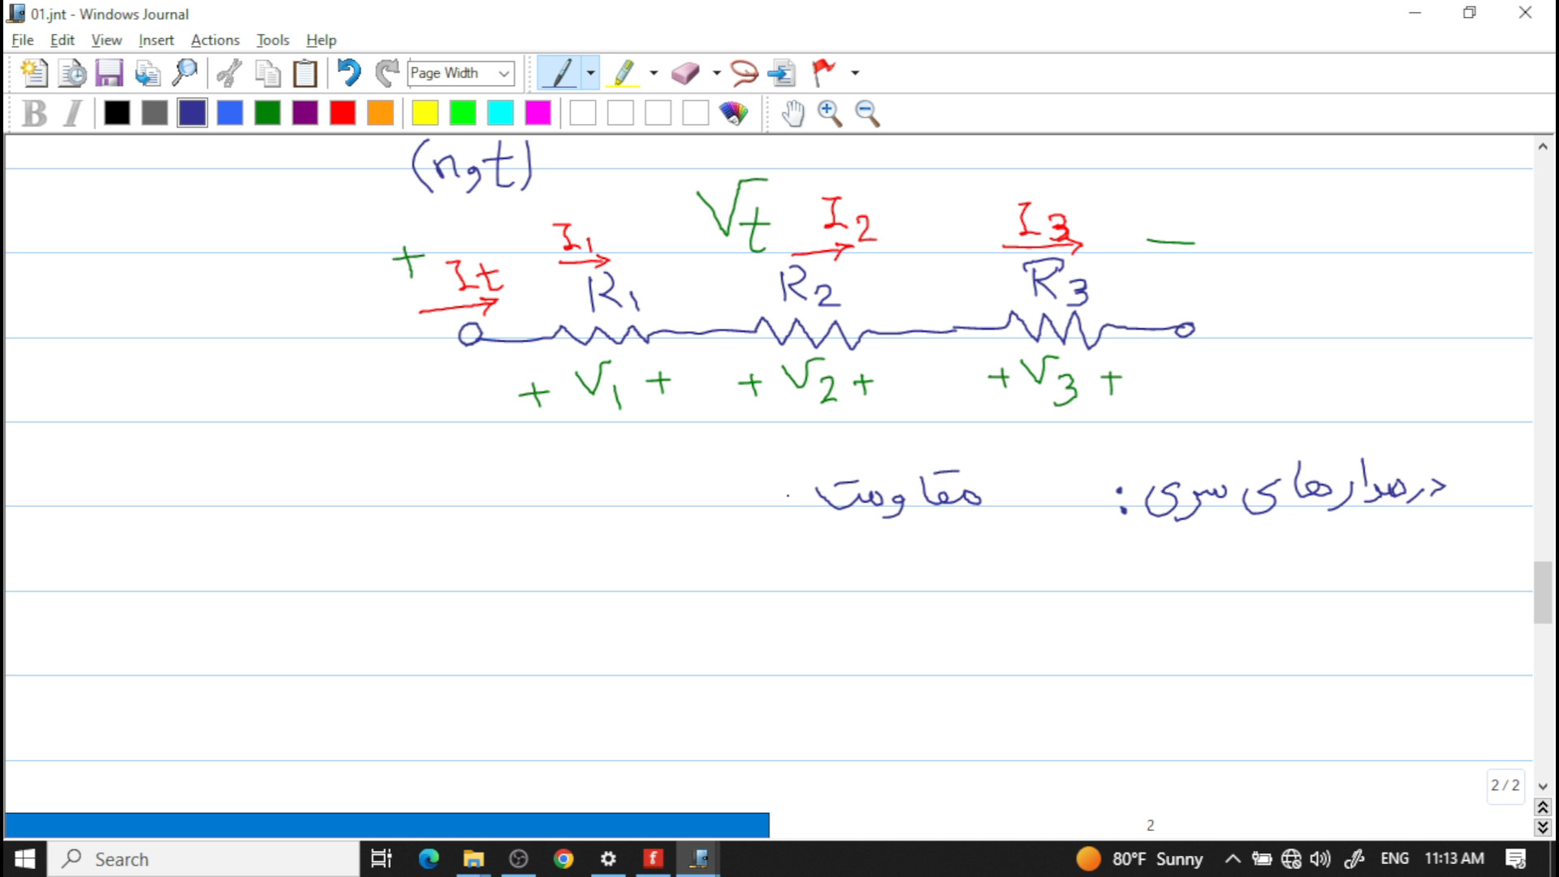Choose the red ink swatch
This screenshot has height=877, width=1559.
coord(343,113)
